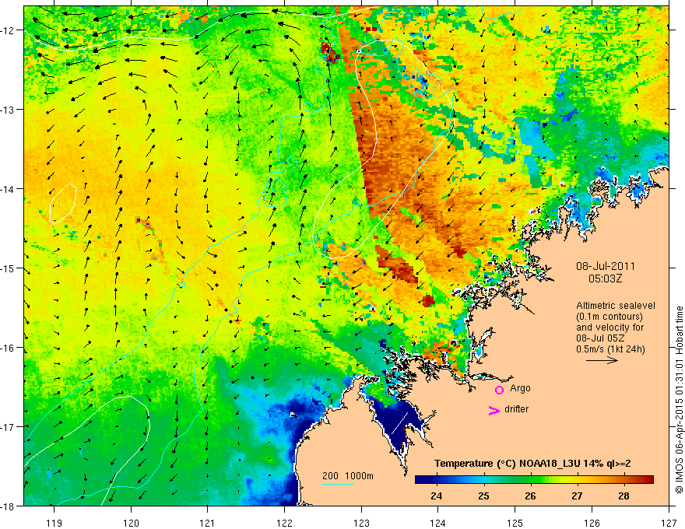Click the IMOS copyright timestamp text
This screenshot has height=529, width=685.
[679, 400]
